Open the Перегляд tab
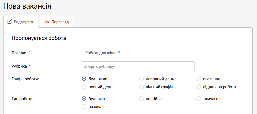257x114 pixels. pyautogui.click(x=57, y=22)
